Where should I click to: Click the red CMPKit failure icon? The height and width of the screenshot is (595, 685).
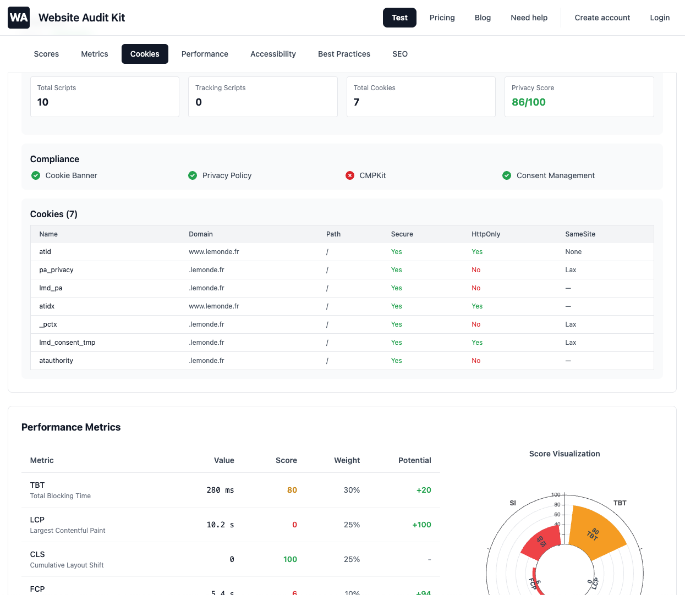[x=350, y=175]
